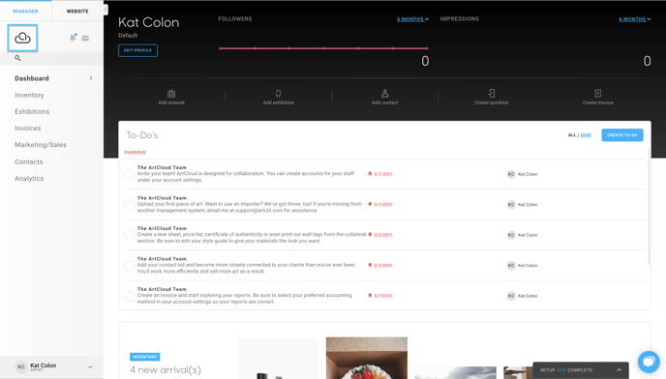Viewport: 666px width, 379px height.
Task: Switch to the Website tab
Action: point(77,11)
